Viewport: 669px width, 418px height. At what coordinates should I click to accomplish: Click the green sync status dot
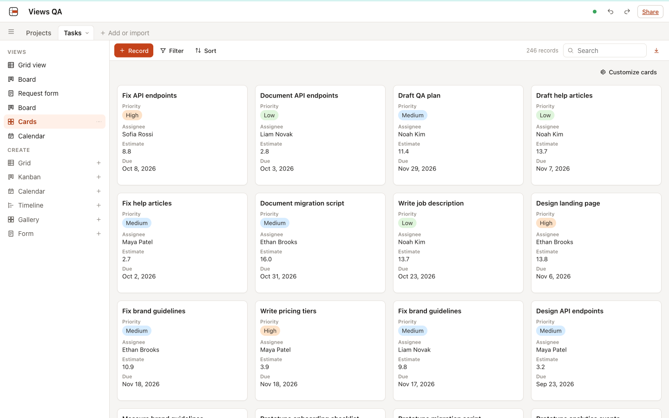595,12
